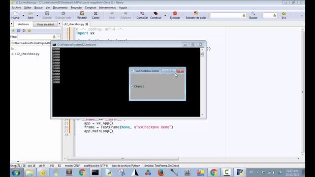
Task: Open the Filtro dropdown arrow
Action: tap(59, 37)
